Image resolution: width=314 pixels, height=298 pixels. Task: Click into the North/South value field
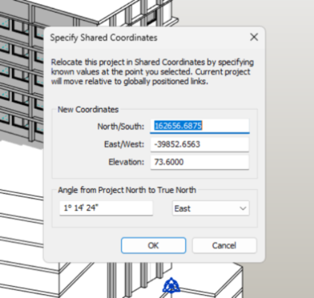pos(199,126)
